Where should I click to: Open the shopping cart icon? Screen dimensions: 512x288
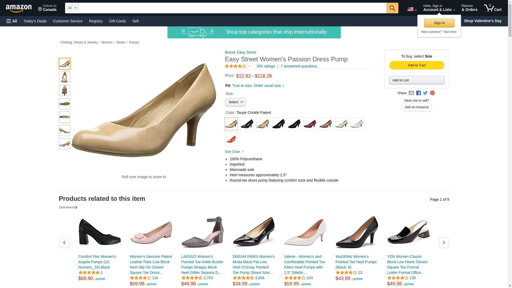coord(493,8)
